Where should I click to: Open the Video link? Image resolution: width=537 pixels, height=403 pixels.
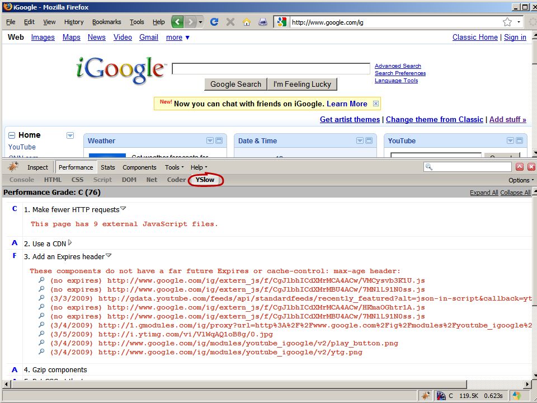(x=123, y=38)
